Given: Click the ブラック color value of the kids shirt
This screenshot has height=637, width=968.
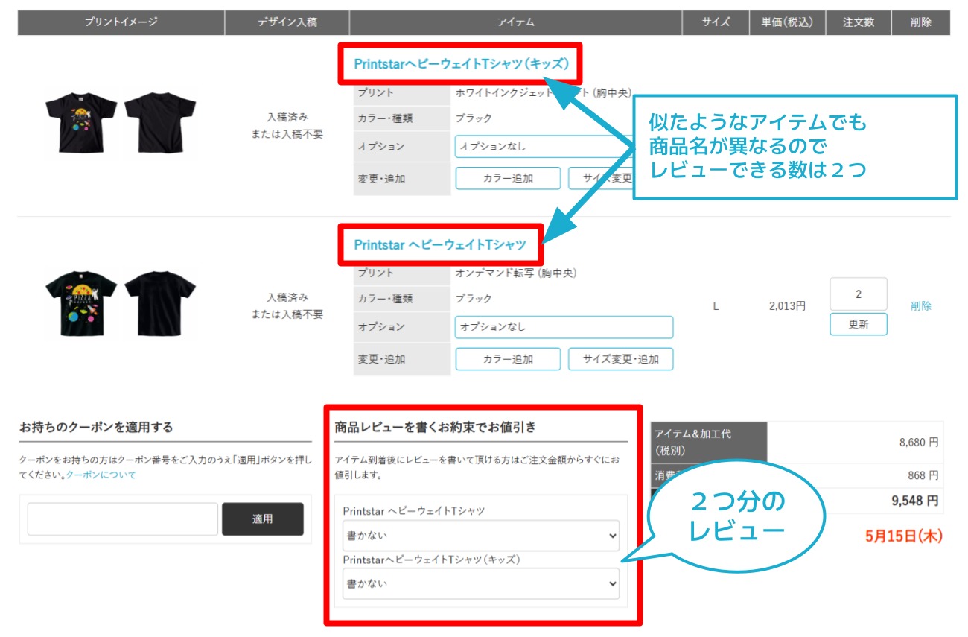Looking at the screenshot, I should 474,118.
